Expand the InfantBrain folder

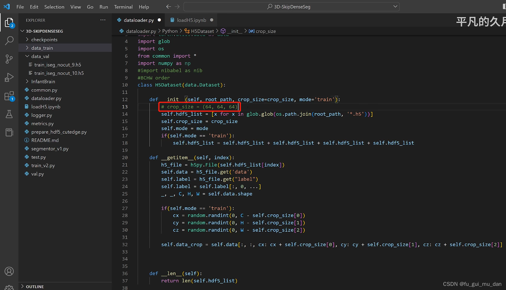[27, 81]
